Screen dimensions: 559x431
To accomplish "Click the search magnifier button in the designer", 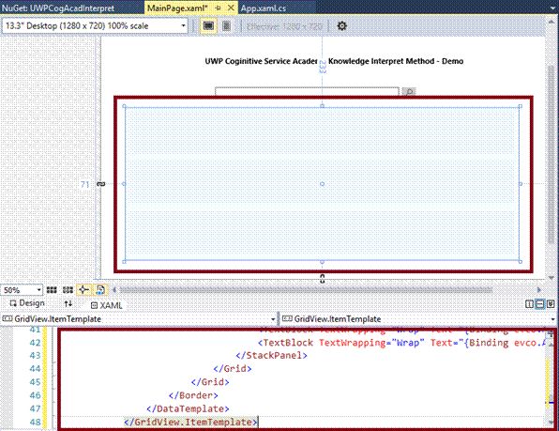I will click(409, 91).
